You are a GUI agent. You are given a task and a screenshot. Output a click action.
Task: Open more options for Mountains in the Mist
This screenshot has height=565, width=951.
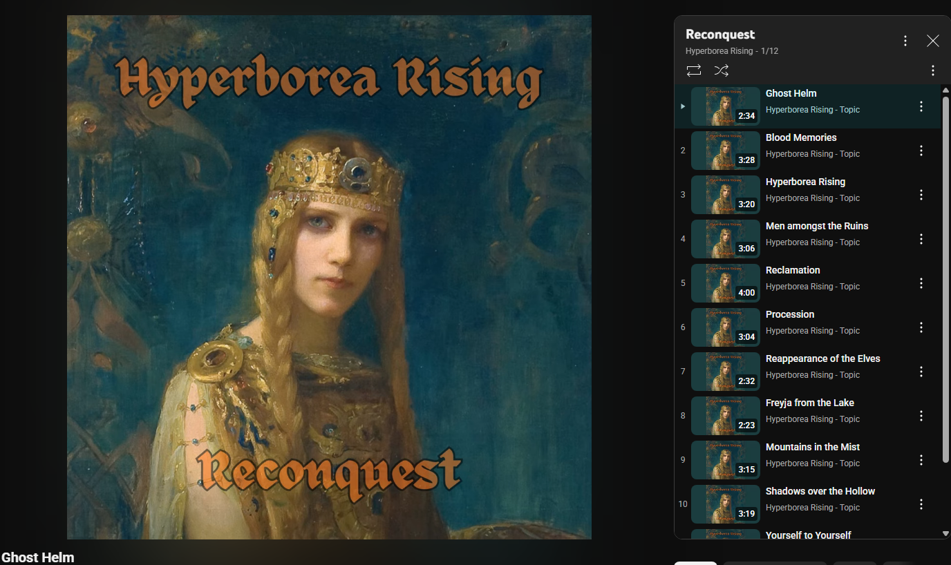click(921, 460)
